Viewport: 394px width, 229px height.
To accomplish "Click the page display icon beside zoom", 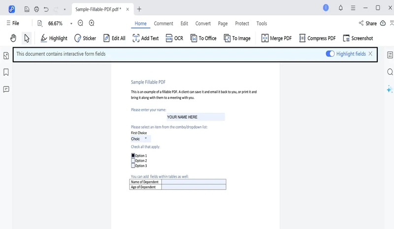I will (40, 23).
